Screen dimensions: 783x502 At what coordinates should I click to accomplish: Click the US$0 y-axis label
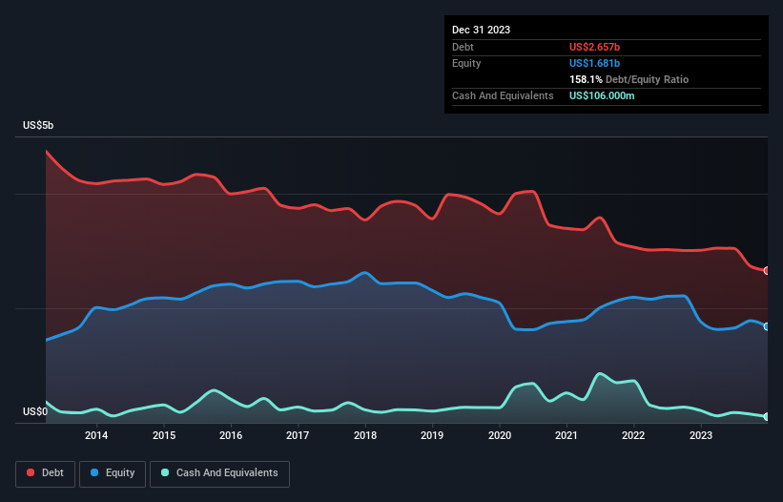[x=35, y=411]
